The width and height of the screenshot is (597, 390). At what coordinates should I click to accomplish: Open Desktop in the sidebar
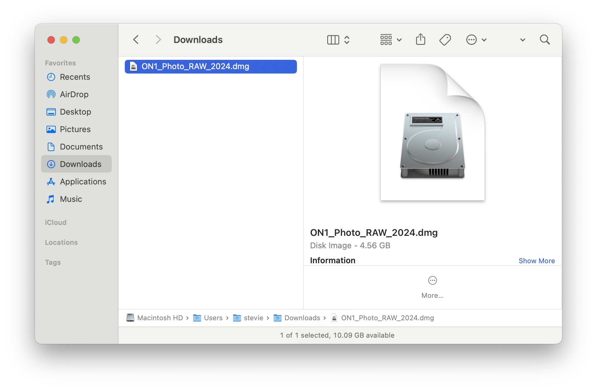[76, 112]
